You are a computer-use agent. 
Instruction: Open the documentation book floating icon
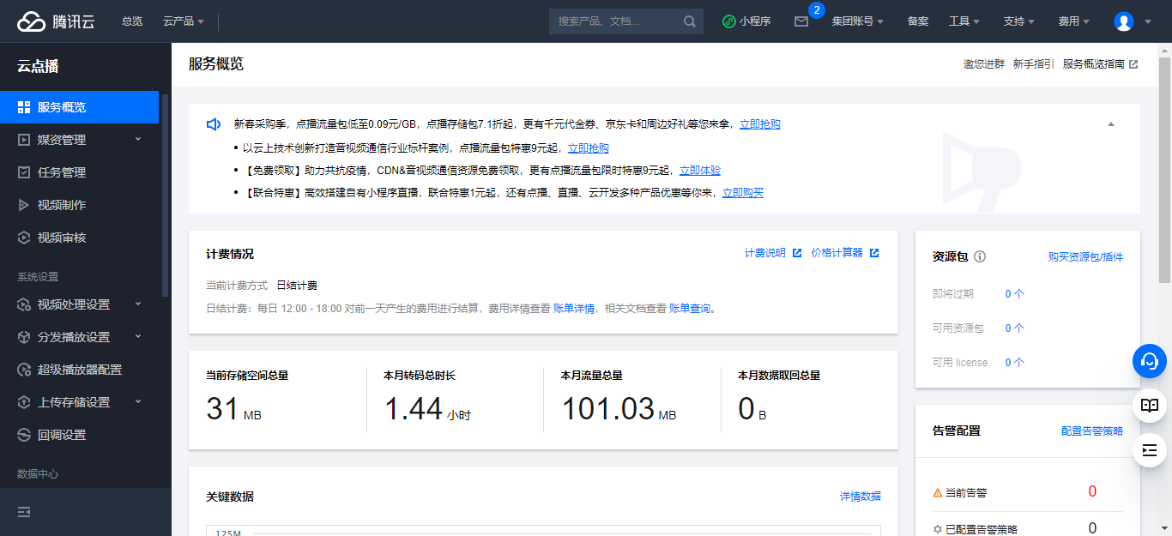pos(1150,406)
